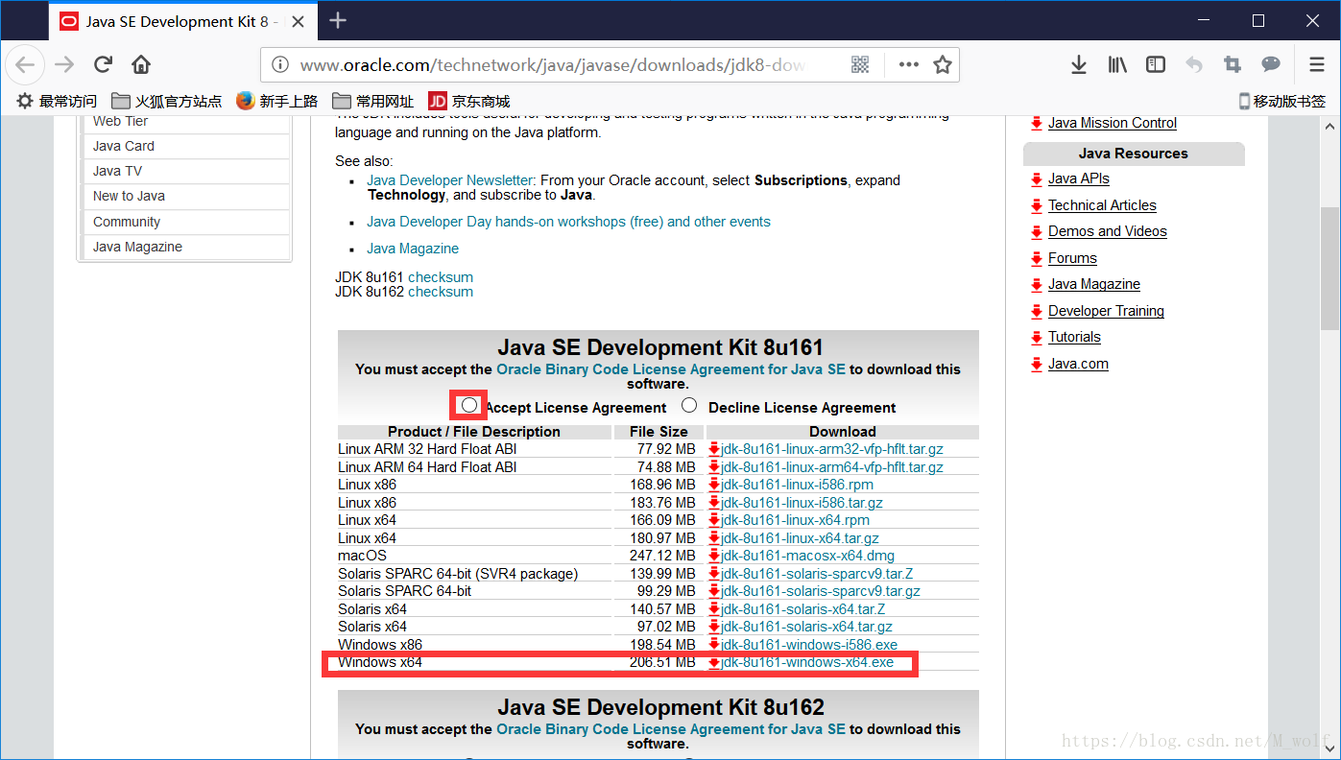Viewport: 1341px width, 760px height.
Task: Open Java Card in left sidebar
Action: click(123, 146)
